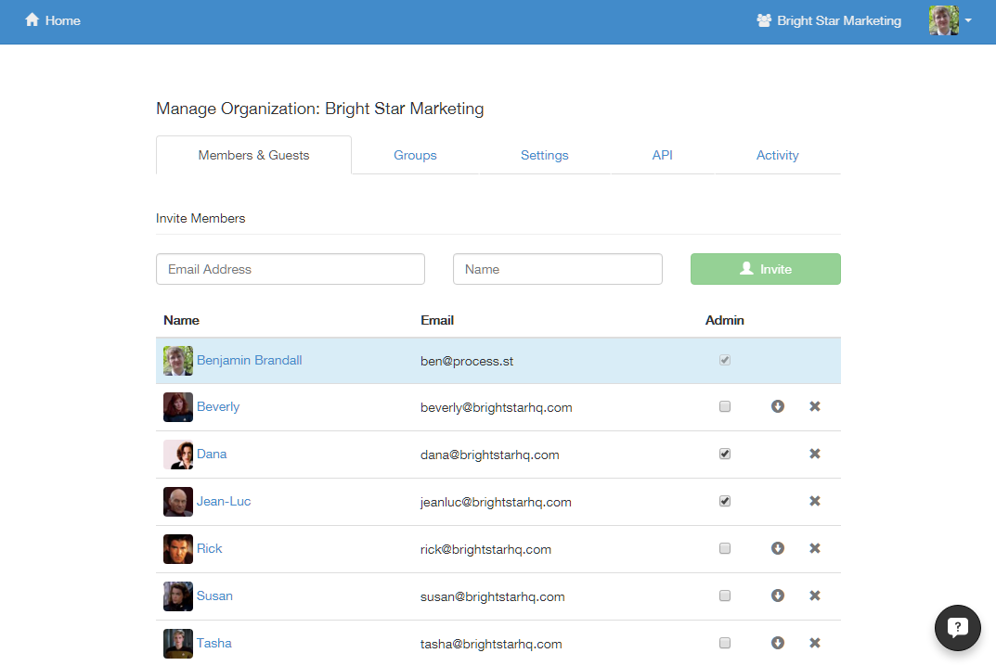Remove Jean-Luc with the X icon
The image size is (996, 666).
(x=815, y=501)
